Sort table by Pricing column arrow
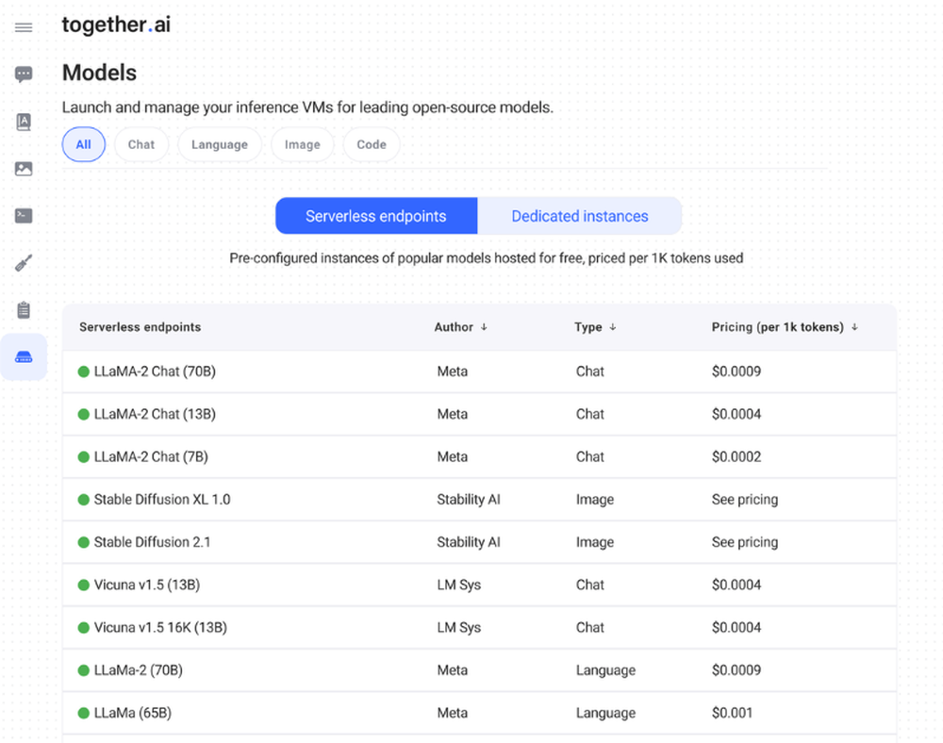 pyautogui.click(x=854, y=327)
